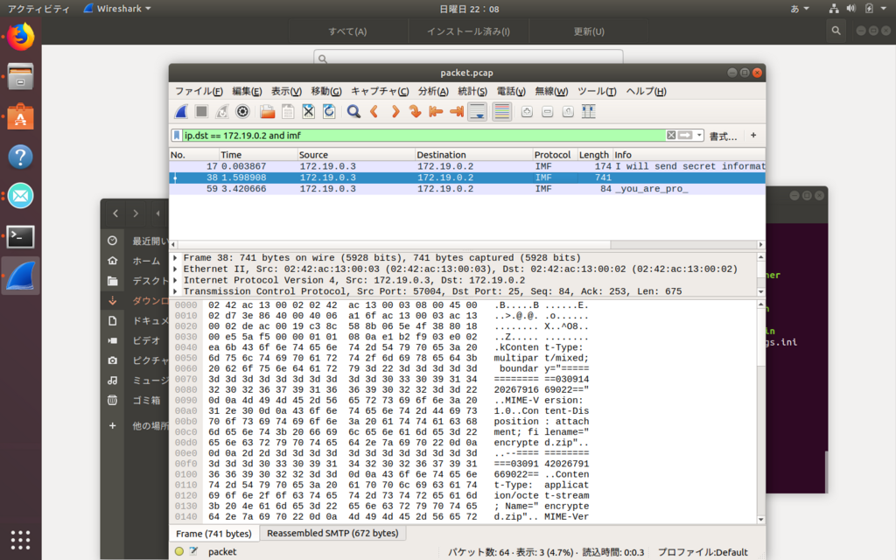The height and width of the screenshot is (560, 896).
Task: Reload the capture file icon
Action: [329, 111]
